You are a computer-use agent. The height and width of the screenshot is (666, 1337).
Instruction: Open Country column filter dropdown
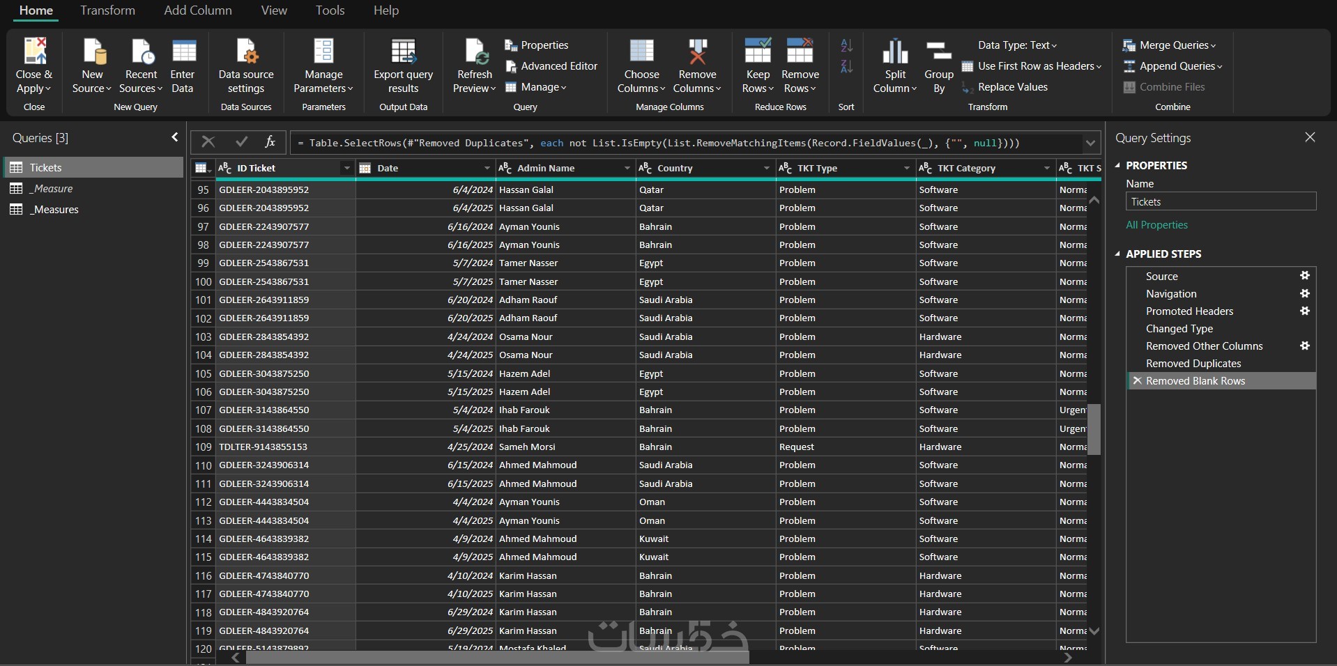click(767, 168)
